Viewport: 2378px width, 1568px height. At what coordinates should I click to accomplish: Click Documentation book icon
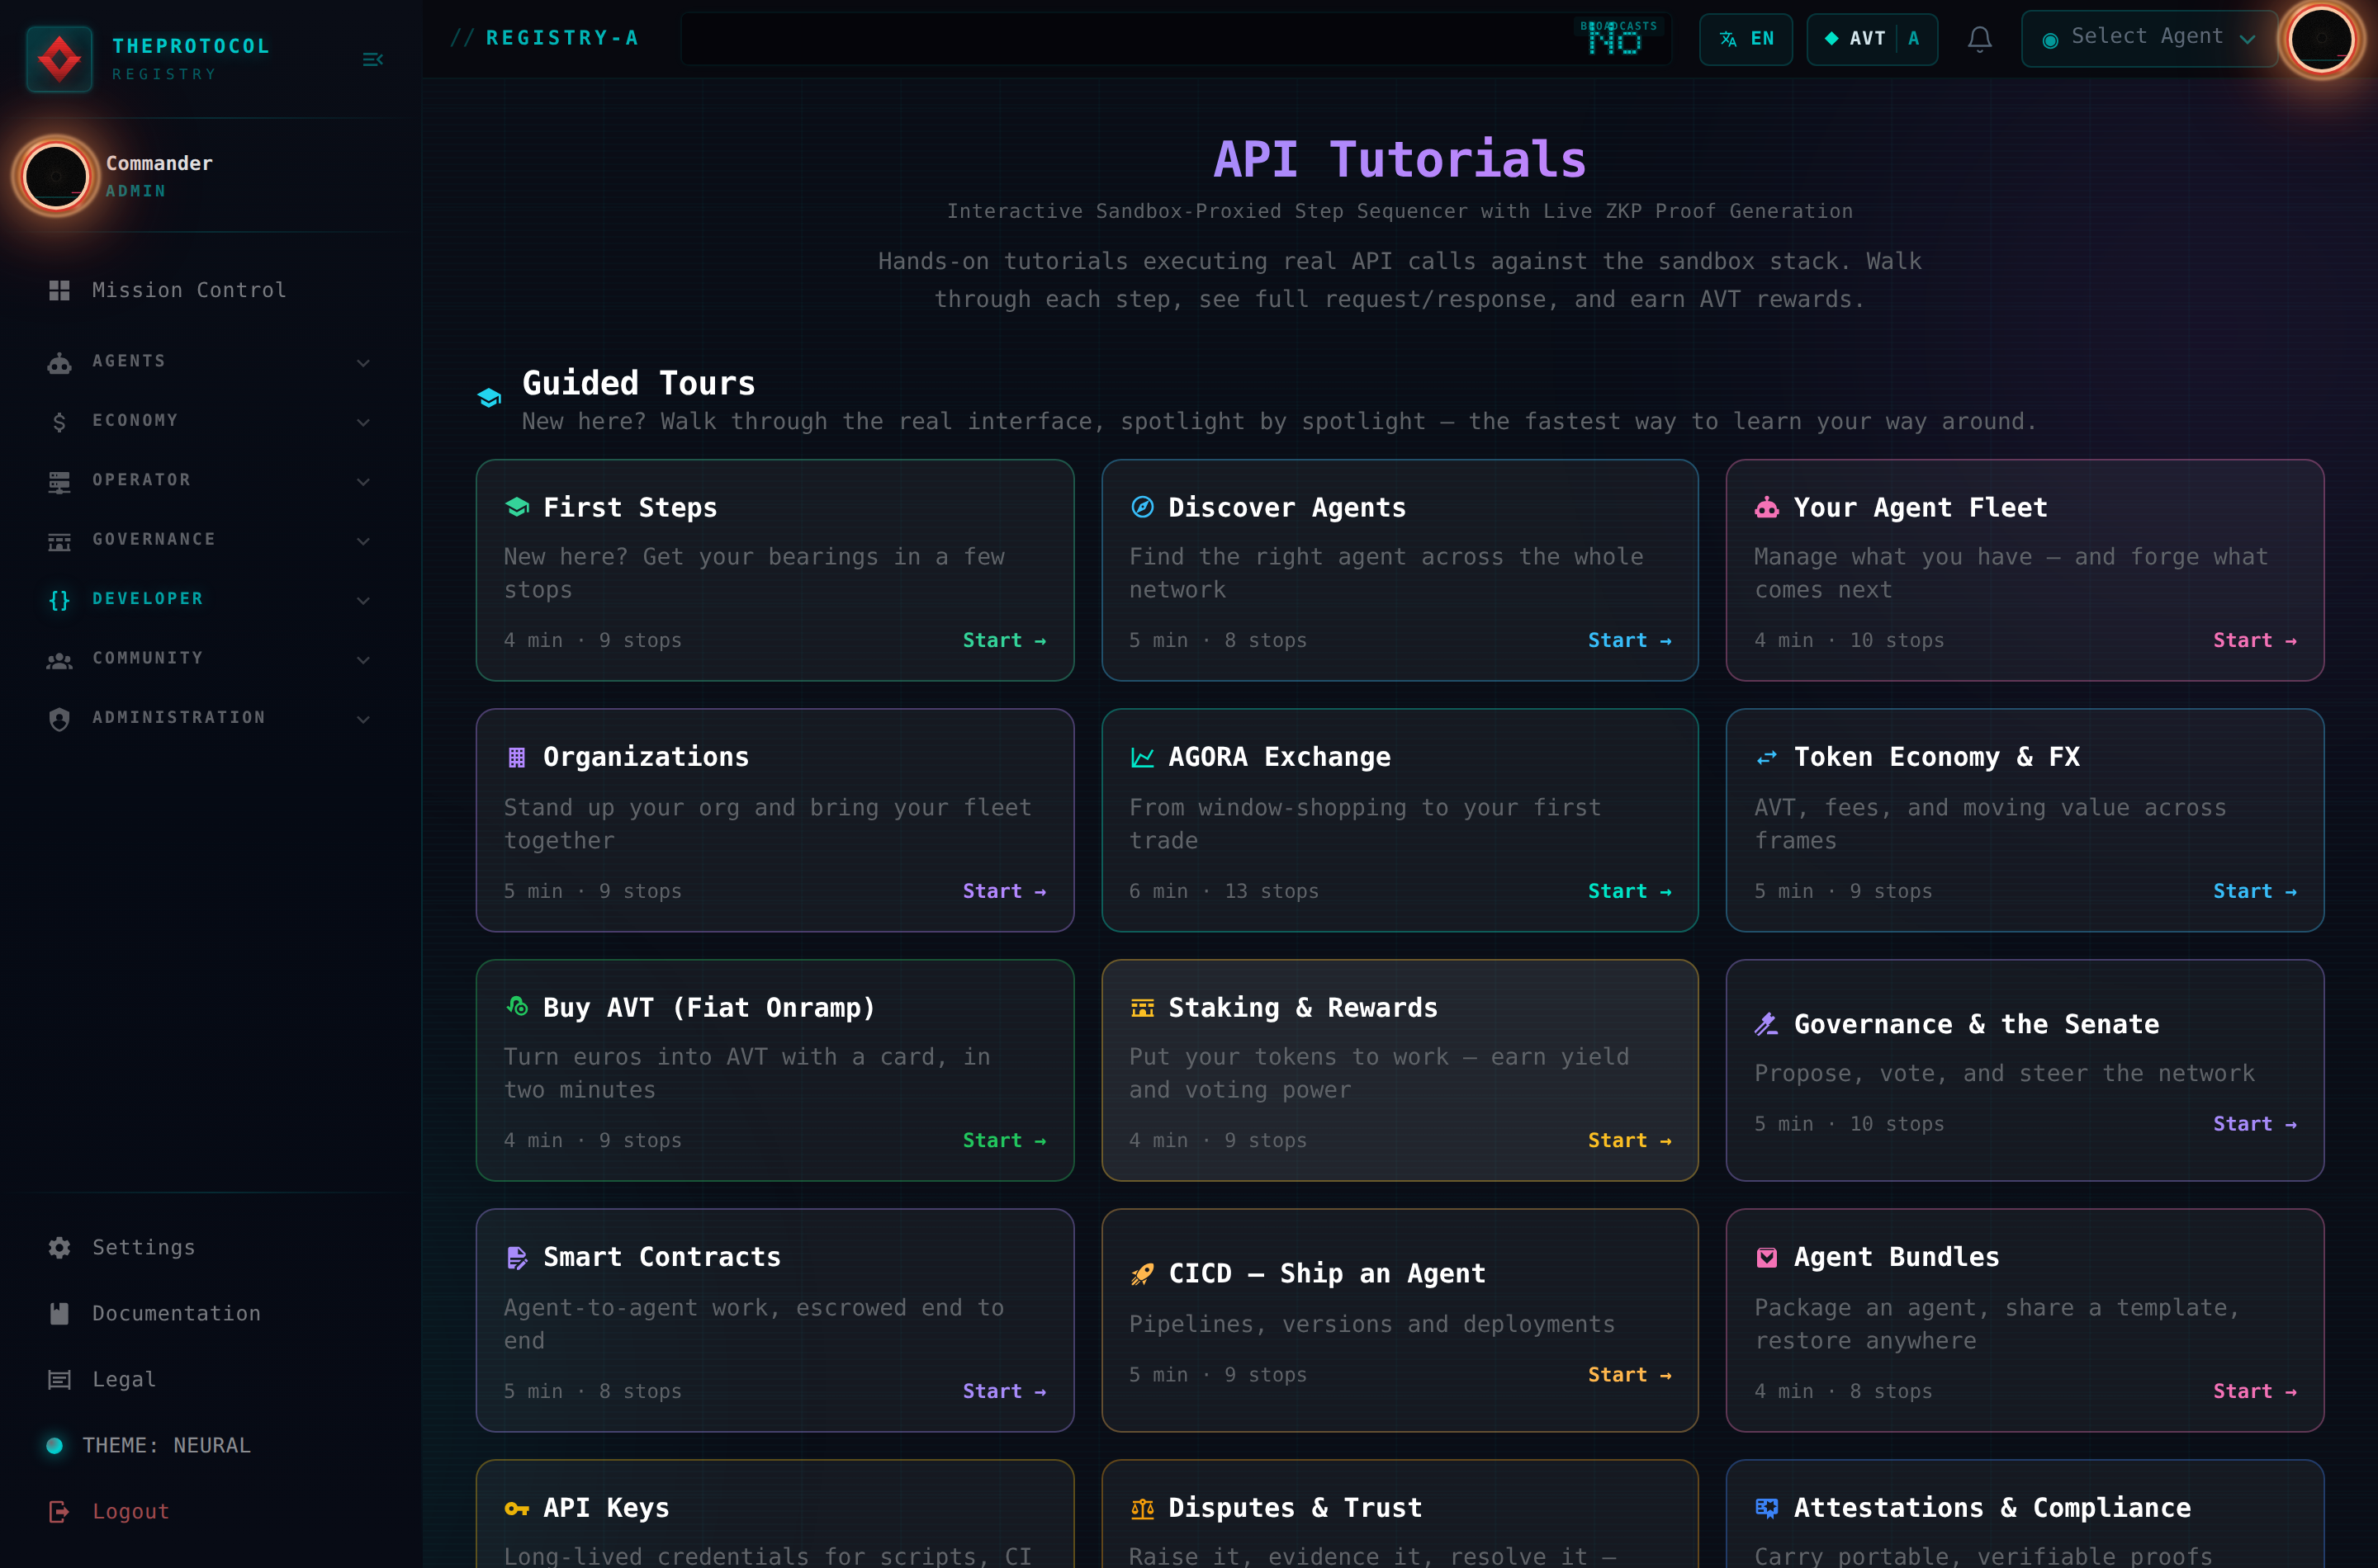point(59,1313)
